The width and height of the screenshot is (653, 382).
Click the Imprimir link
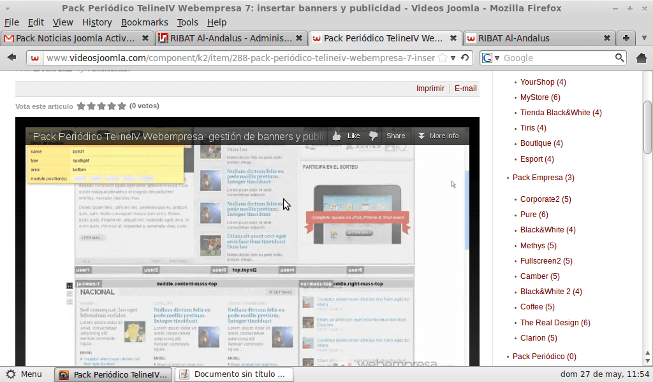[430, 88]
